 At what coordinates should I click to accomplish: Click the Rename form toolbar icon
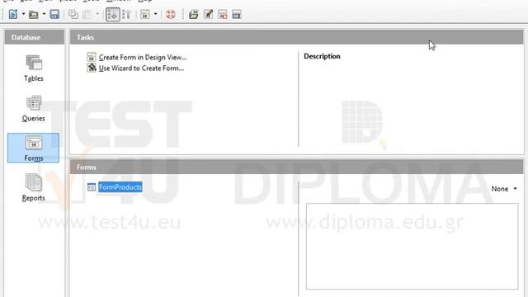tap(237, 14)
